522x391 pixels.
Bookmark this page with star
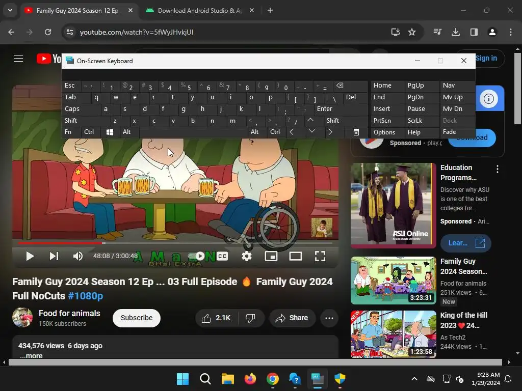click(412, 32)
